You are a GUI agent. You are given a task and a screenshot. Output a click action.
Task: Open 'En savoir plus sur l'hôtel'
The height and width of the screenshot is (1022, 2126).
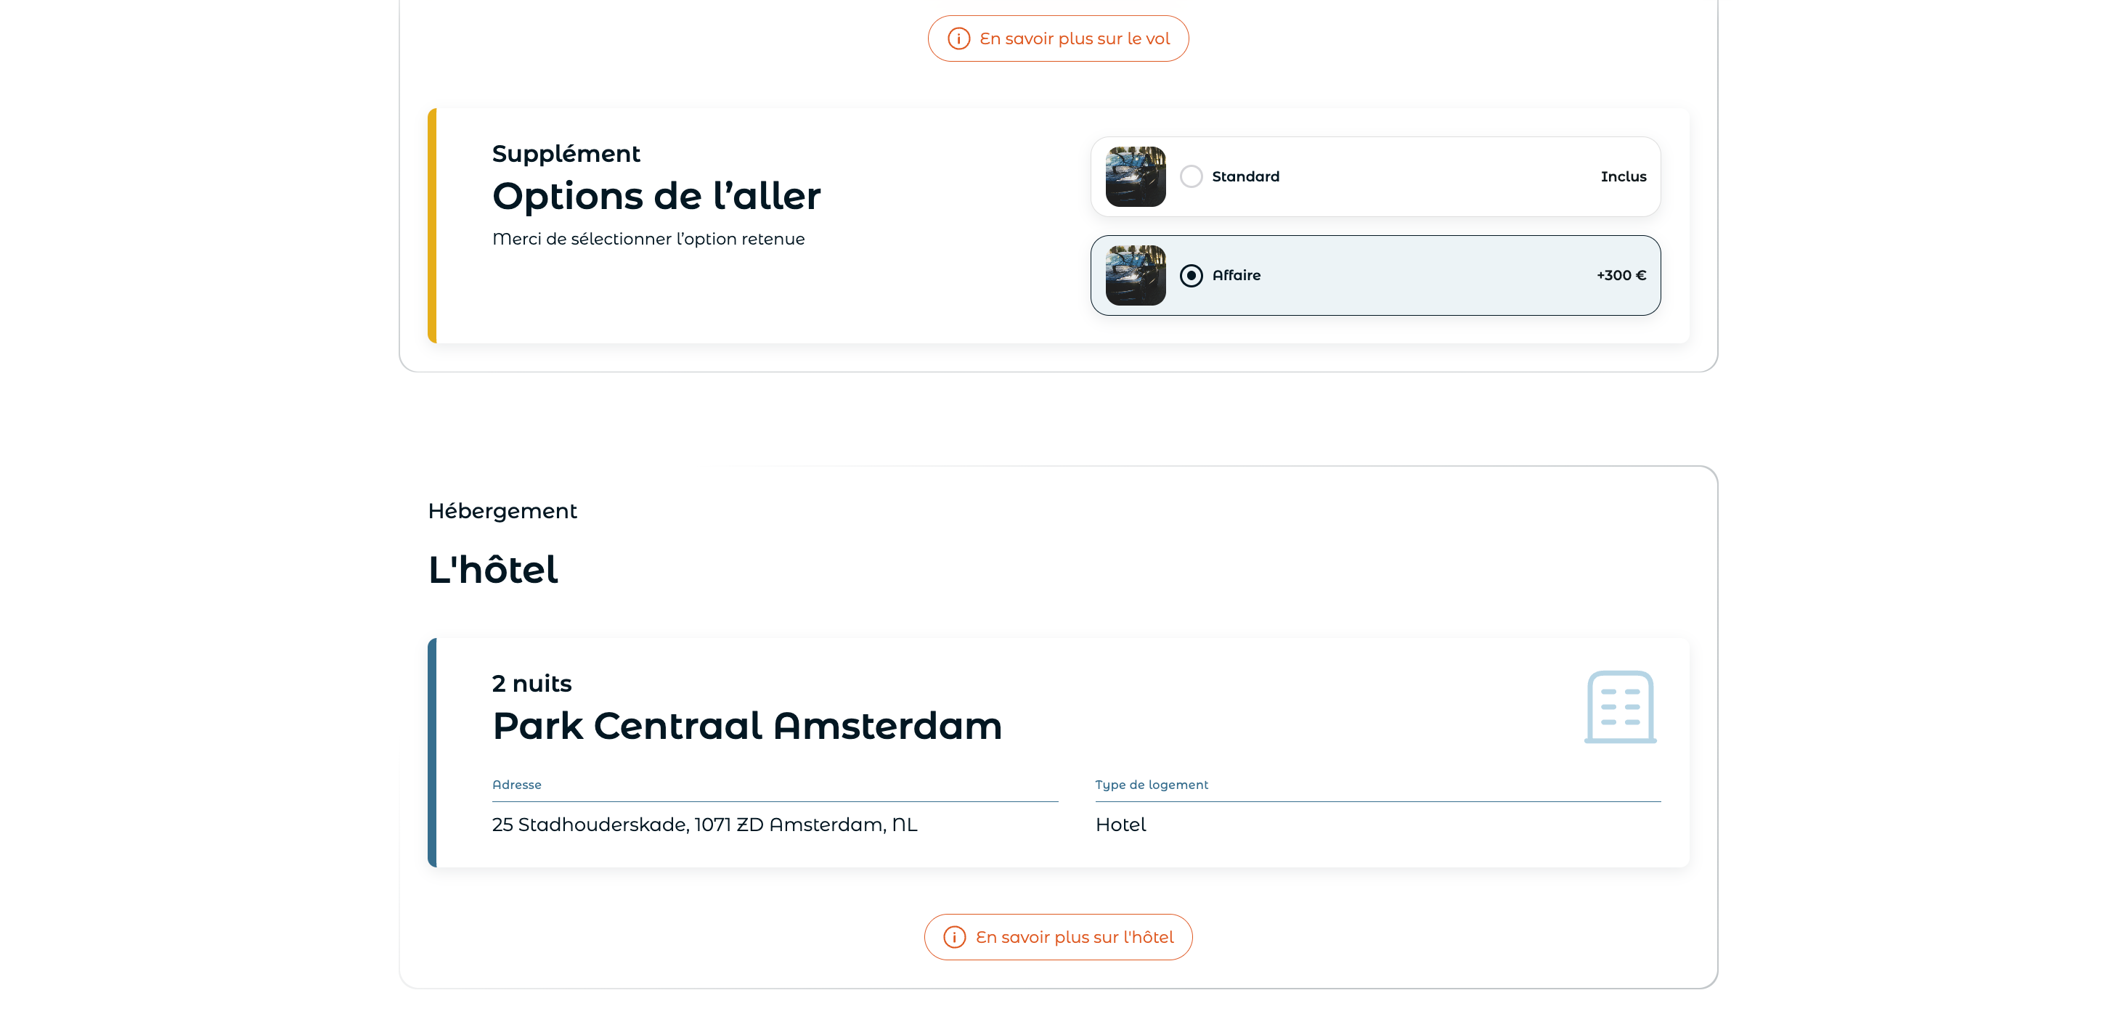(x=1058, y=937)
